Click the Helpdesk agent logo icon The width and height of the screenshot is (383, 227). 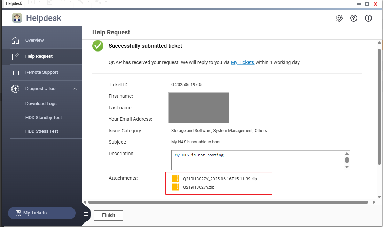[x=17, y=18]
